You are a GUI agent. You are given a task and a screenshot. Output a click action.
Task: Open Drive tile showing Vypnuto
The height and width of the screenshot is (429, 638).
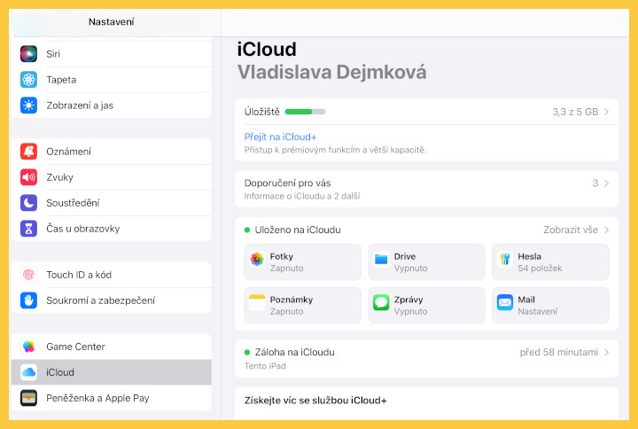(426, 261)
